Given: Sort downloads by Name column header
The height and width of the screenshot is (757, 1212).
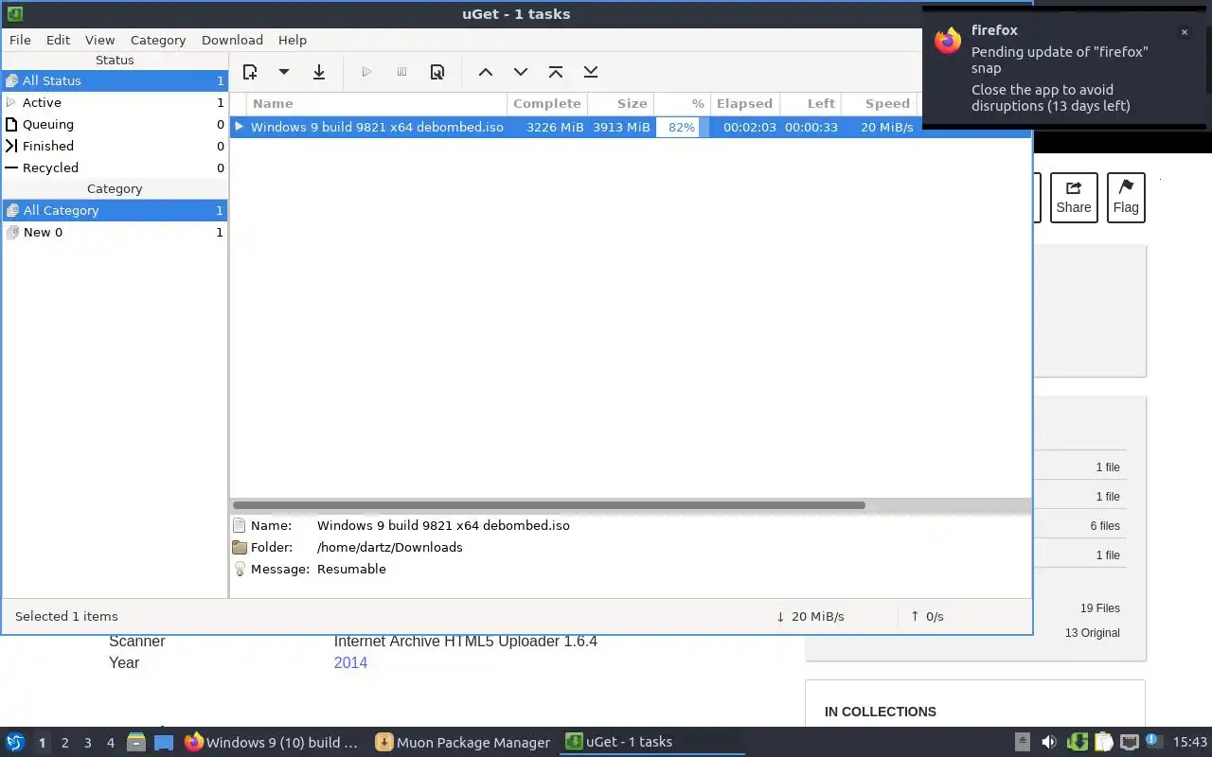Looking at the screenshot, I should tap(377, 103).
